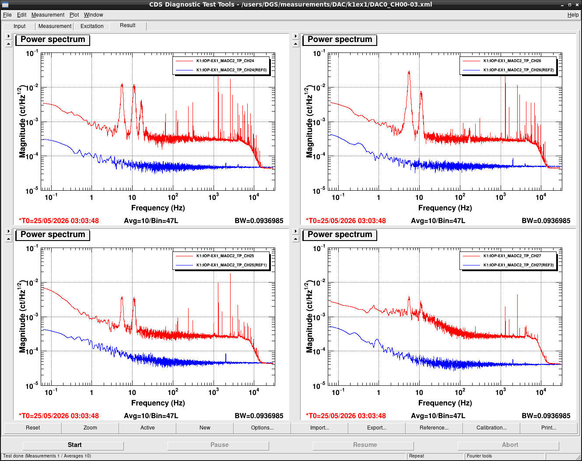Viewport: 582px width, 461px height.
Task: Open the Plot menu
Action: 74,15
